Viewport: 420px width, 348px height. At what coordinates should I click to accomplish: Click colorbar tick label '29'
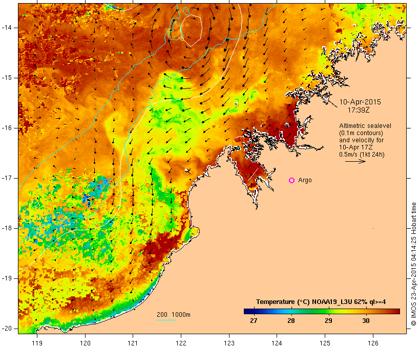tap(328, 320)
